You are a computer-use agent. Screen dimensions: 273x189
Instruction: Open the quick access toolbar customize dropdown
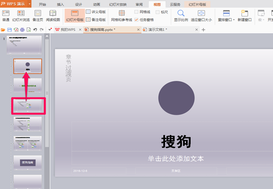click(50, 29)
